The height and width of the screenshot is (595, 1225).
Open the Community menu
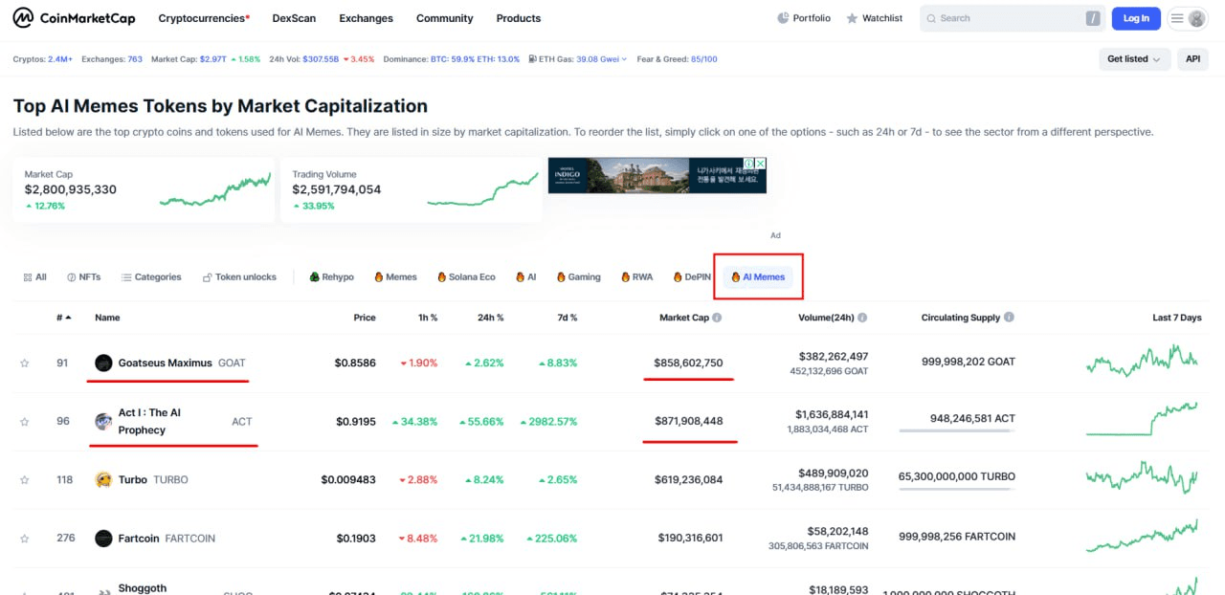[x=444, y=18]
